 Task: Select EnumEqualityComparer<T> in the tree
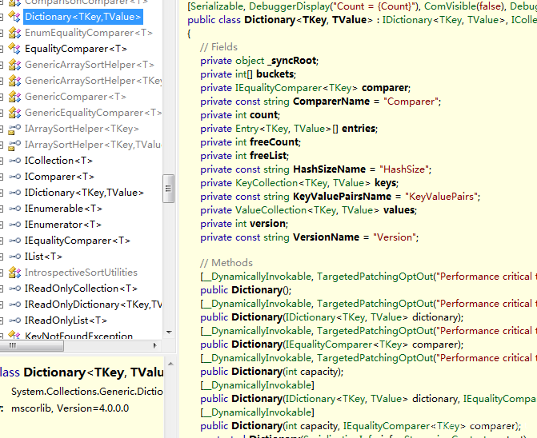[x=89, y=33]
